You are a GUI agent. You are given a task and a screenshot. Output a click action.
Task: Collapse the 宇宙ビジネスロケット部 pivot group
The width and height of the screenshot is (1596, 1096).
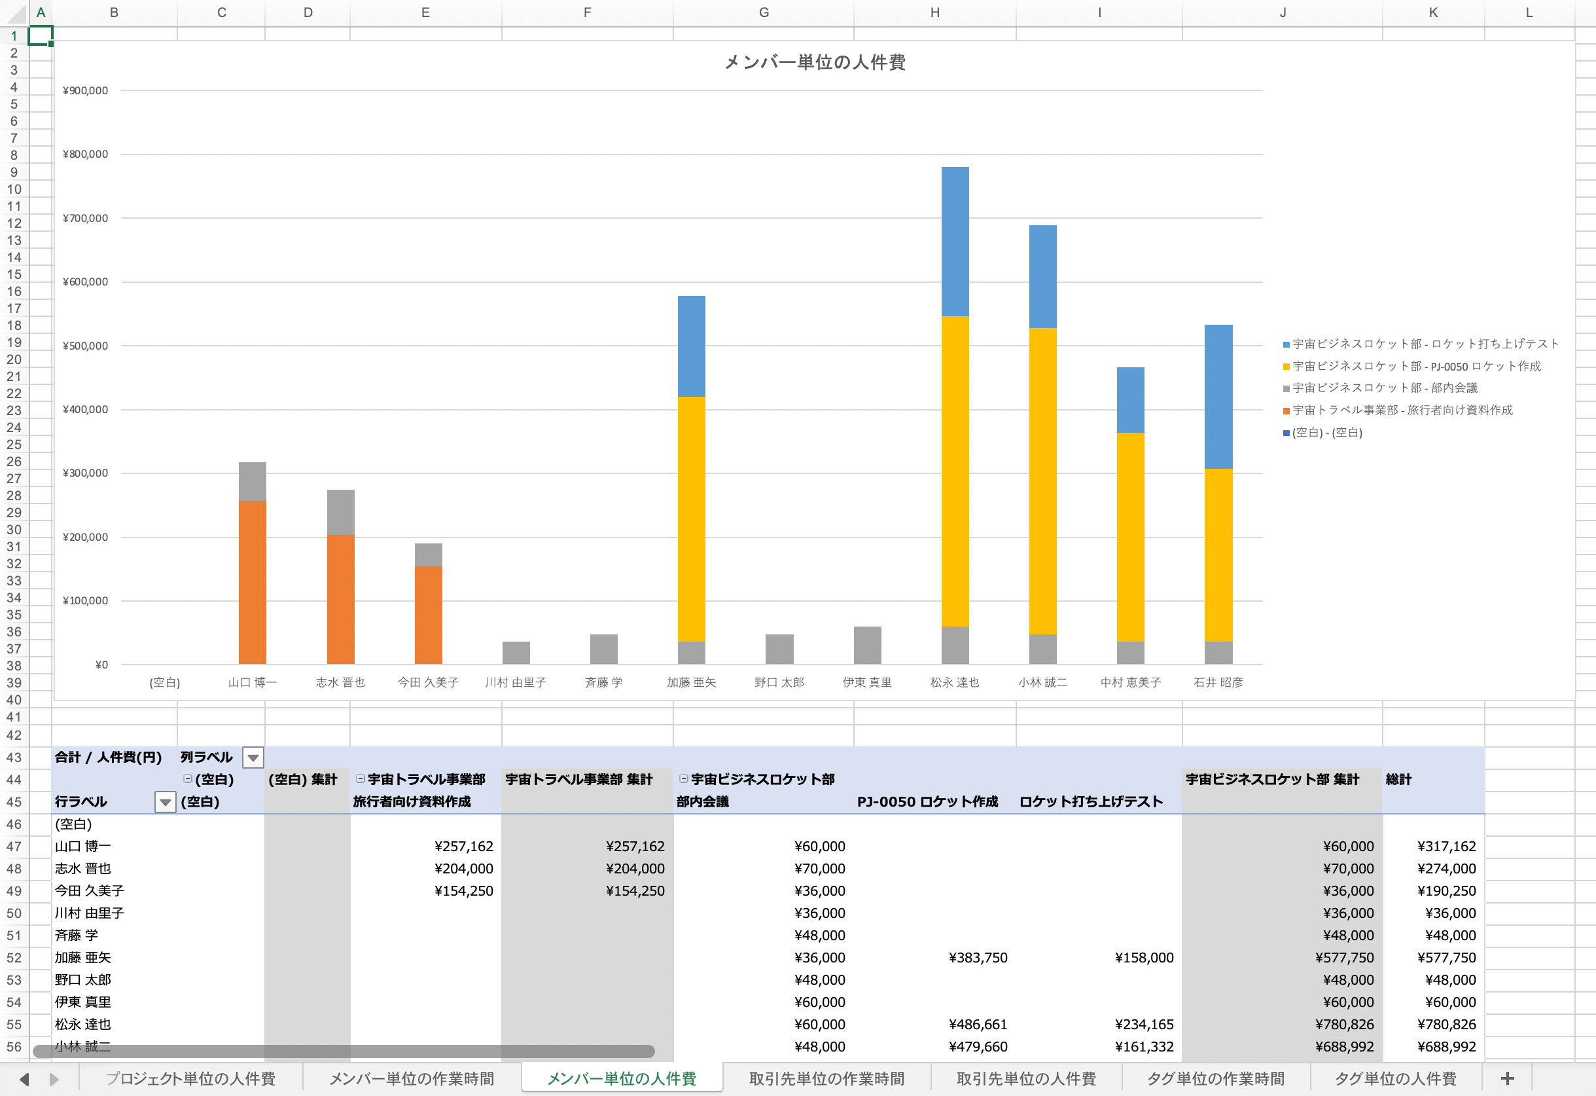pos(683,778)
